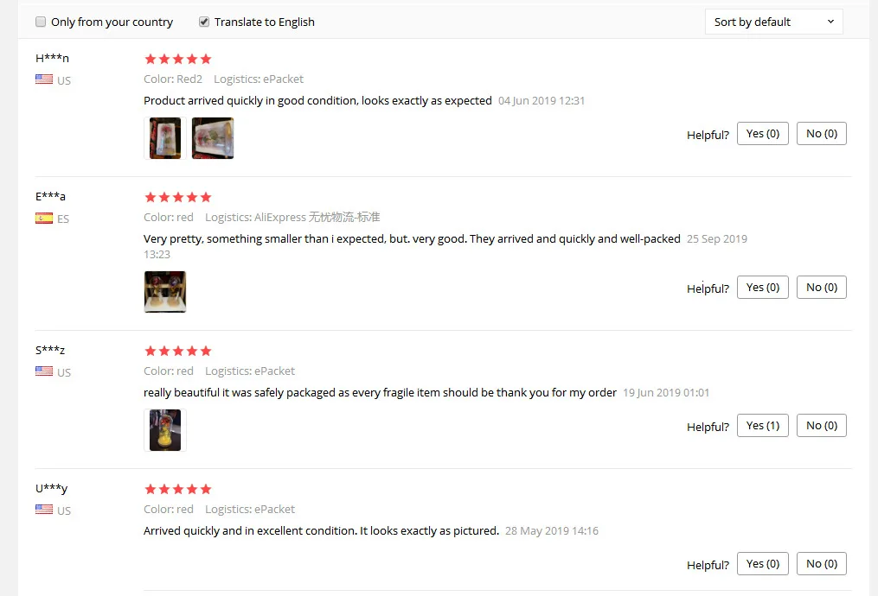Click the US flag icon under S***z
The height and width of the screenshot is (596, 878).
pos(44,371)
